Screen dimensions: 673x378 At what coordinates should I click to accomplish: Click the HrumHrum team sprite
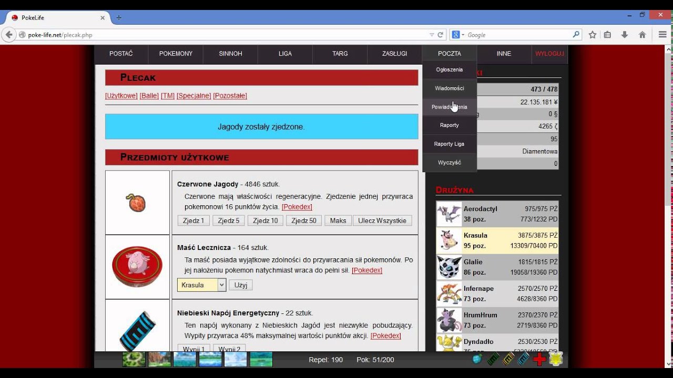[x=450, y=320]
